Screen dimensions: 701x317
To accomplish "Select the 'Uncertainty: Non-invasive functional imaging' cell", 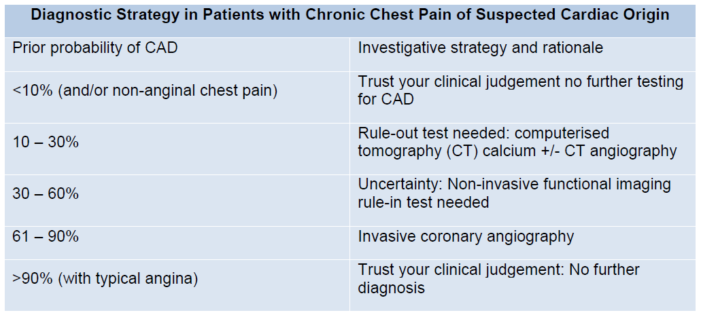I will click(523, 200).
